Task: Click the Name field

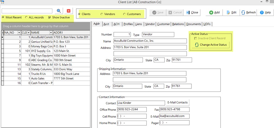Action: click(150, 41)
